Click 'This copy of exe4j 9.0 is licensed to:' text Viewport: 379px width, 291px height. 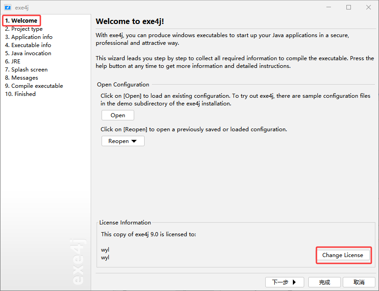coord(148,234)
